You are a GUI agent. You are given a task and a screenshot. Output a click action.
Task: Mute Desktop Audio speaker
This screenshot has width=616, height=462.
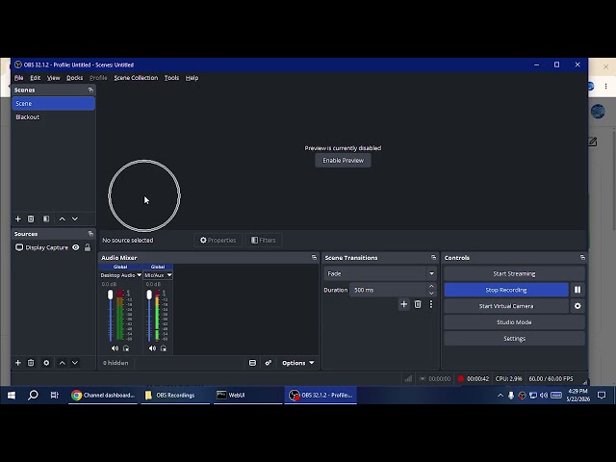(x=115, y=348)
